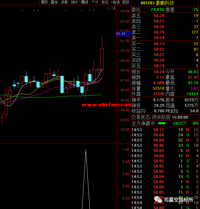
Task: Click the 涨幅 value 4.38%
Action: 159,83
